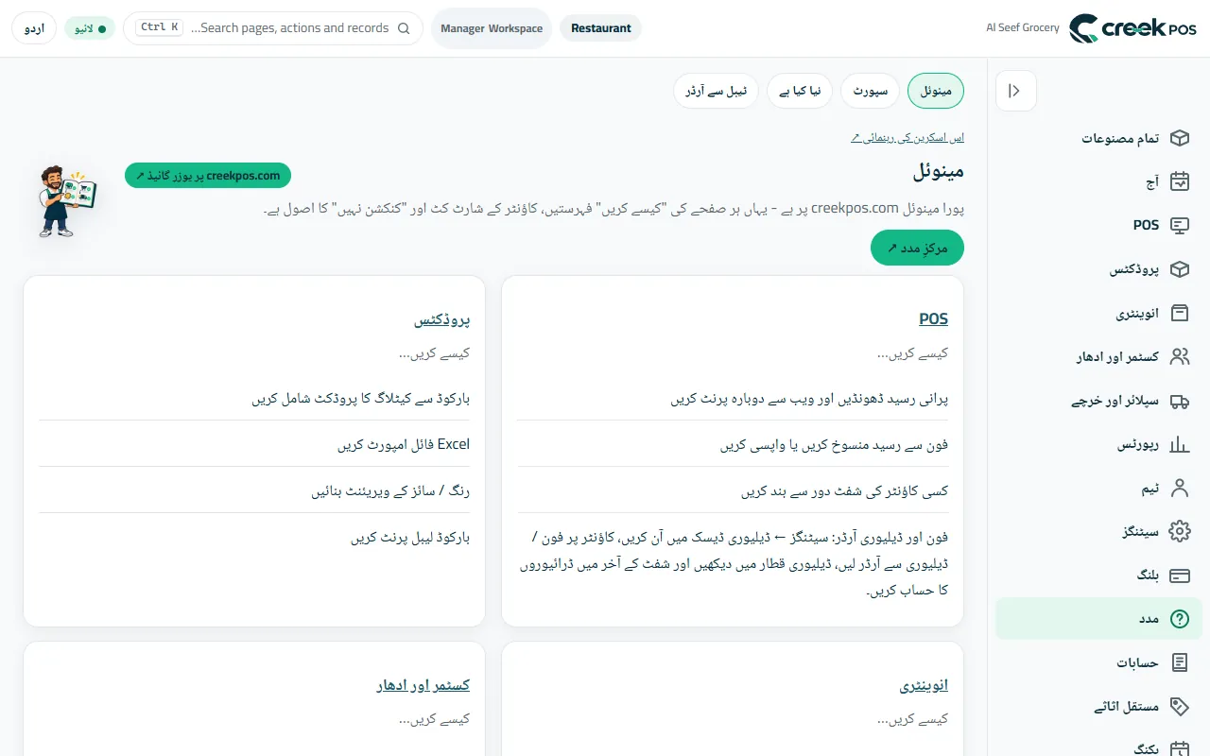
Task: Select the انوینٹری archive icon in sidebar
Action: pos(1179,313)
